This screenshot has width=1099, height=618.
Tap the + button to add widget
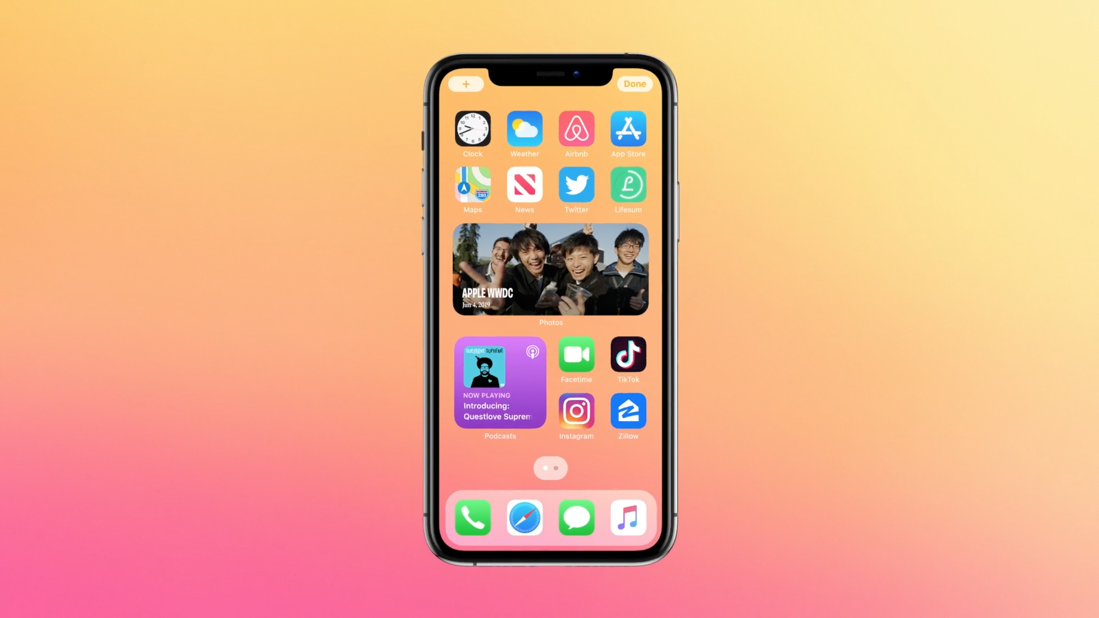point(466,83)
